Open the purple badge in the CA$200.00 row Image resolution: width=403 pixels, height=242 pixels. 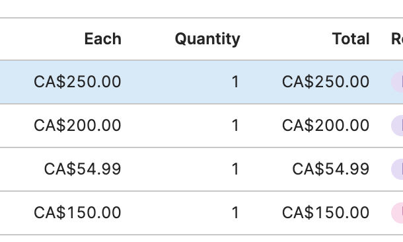(397, 126)
